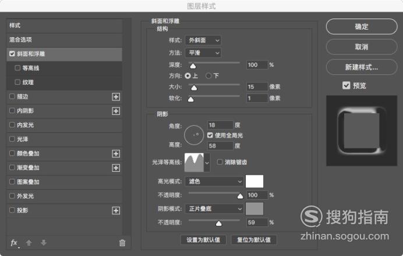Add another 渐变叠加 effect with its plus icon
The height and width of the screenshot is (256, 403).
pos(116,168)
